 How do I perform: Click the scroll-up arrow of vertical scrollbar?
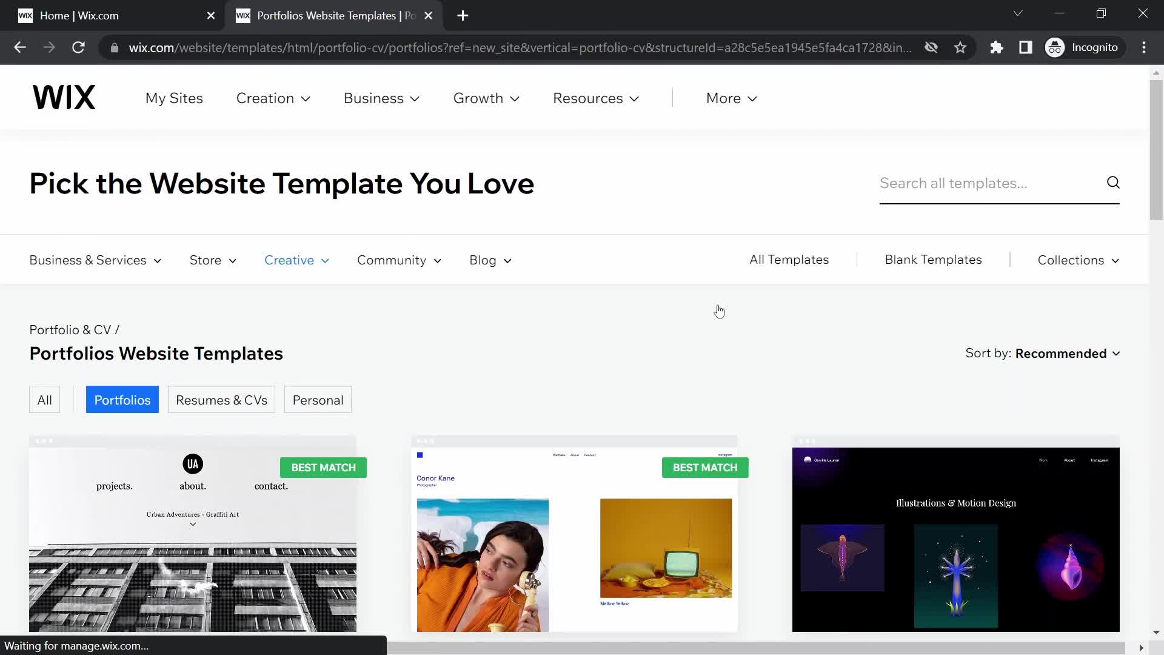pyautogui.click(x=1156, y=72)
